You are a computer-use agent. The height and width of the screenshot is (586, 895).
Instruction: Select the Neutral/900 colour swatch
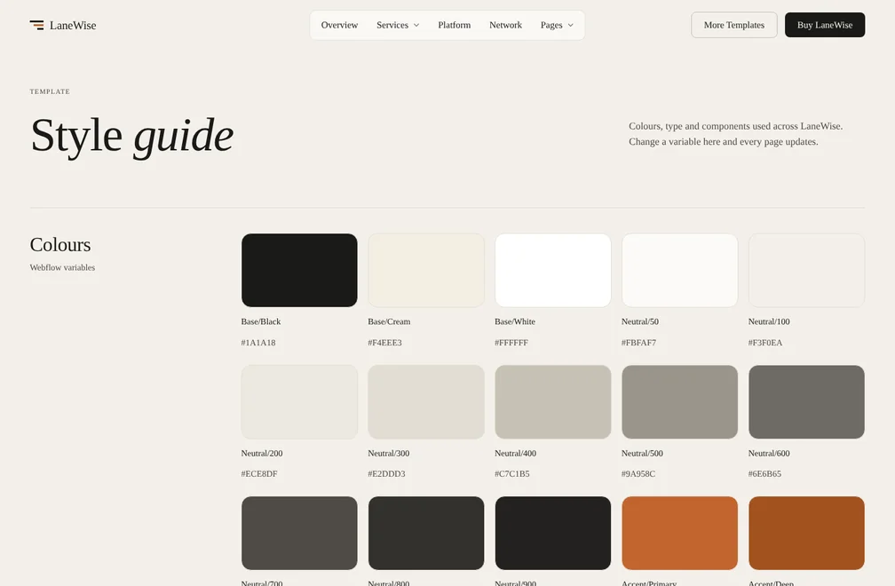(x=552, y=533)
